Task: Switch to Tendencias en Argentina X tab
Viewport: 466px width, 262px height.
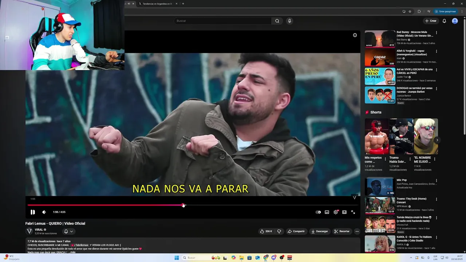Action: (x=157, y=4)
